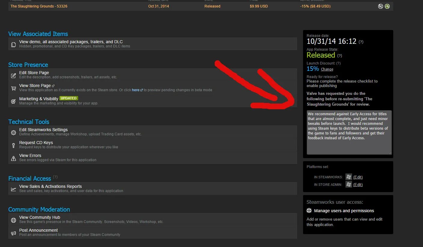The image size is (423, 247).
Task: Click the help (?) next to Launch Discount
Action: tap(338, 63)
